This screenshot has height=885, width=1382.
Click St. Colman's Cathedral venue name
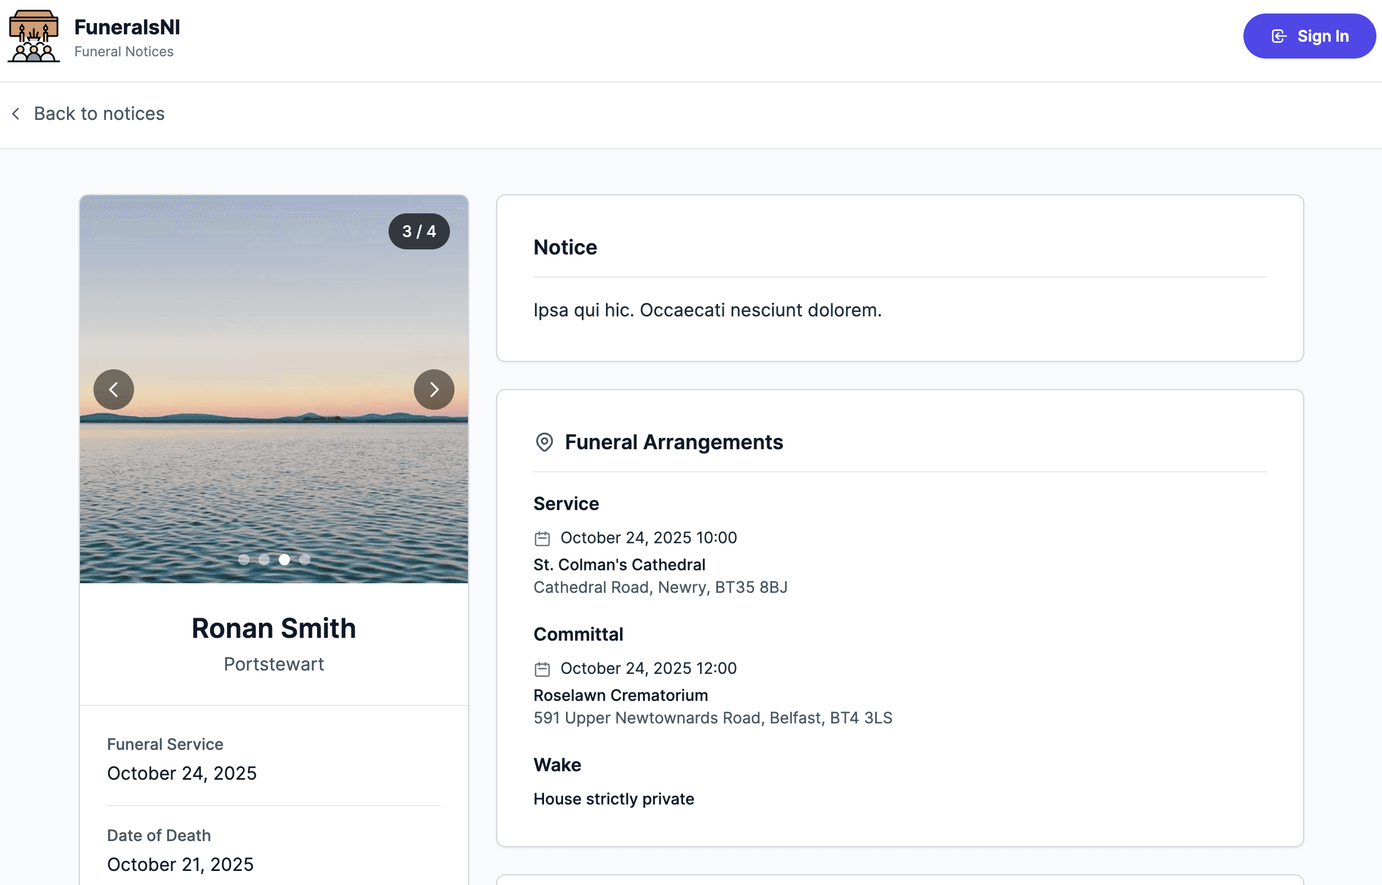tap(619, 564)
